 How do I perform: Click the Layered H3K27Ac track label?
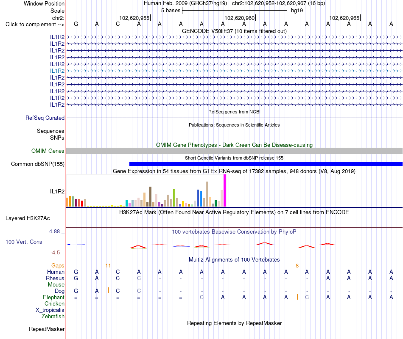pos(28,218)
